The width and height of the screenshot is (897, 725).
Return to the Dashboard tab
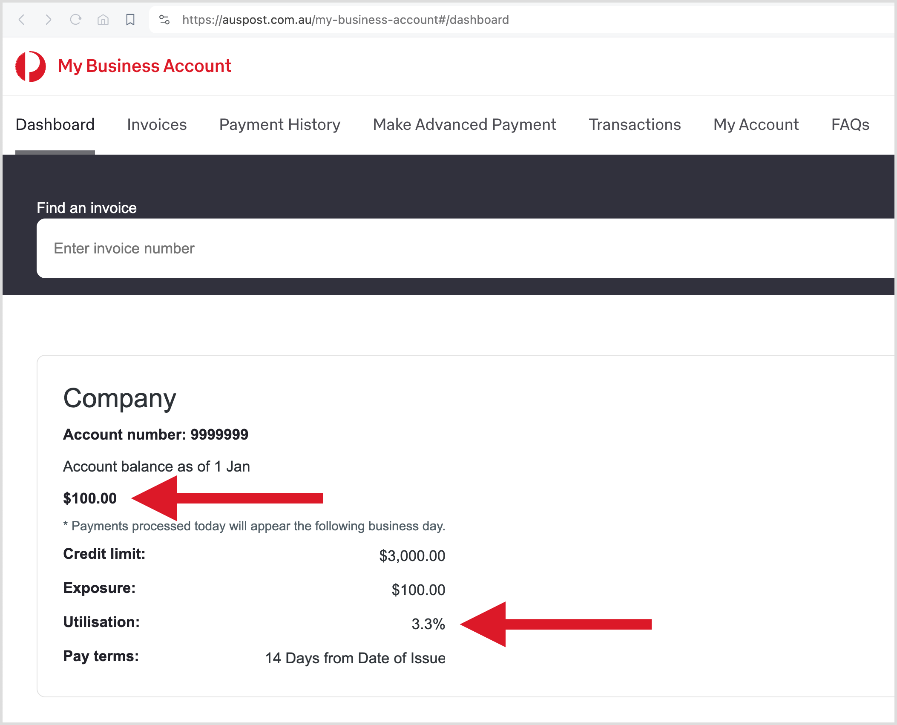coord(55,124)
